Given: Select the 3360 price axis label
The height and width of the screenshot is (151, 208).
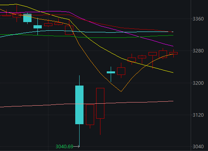Looking at the screenshot, I should tap(198, 19).
